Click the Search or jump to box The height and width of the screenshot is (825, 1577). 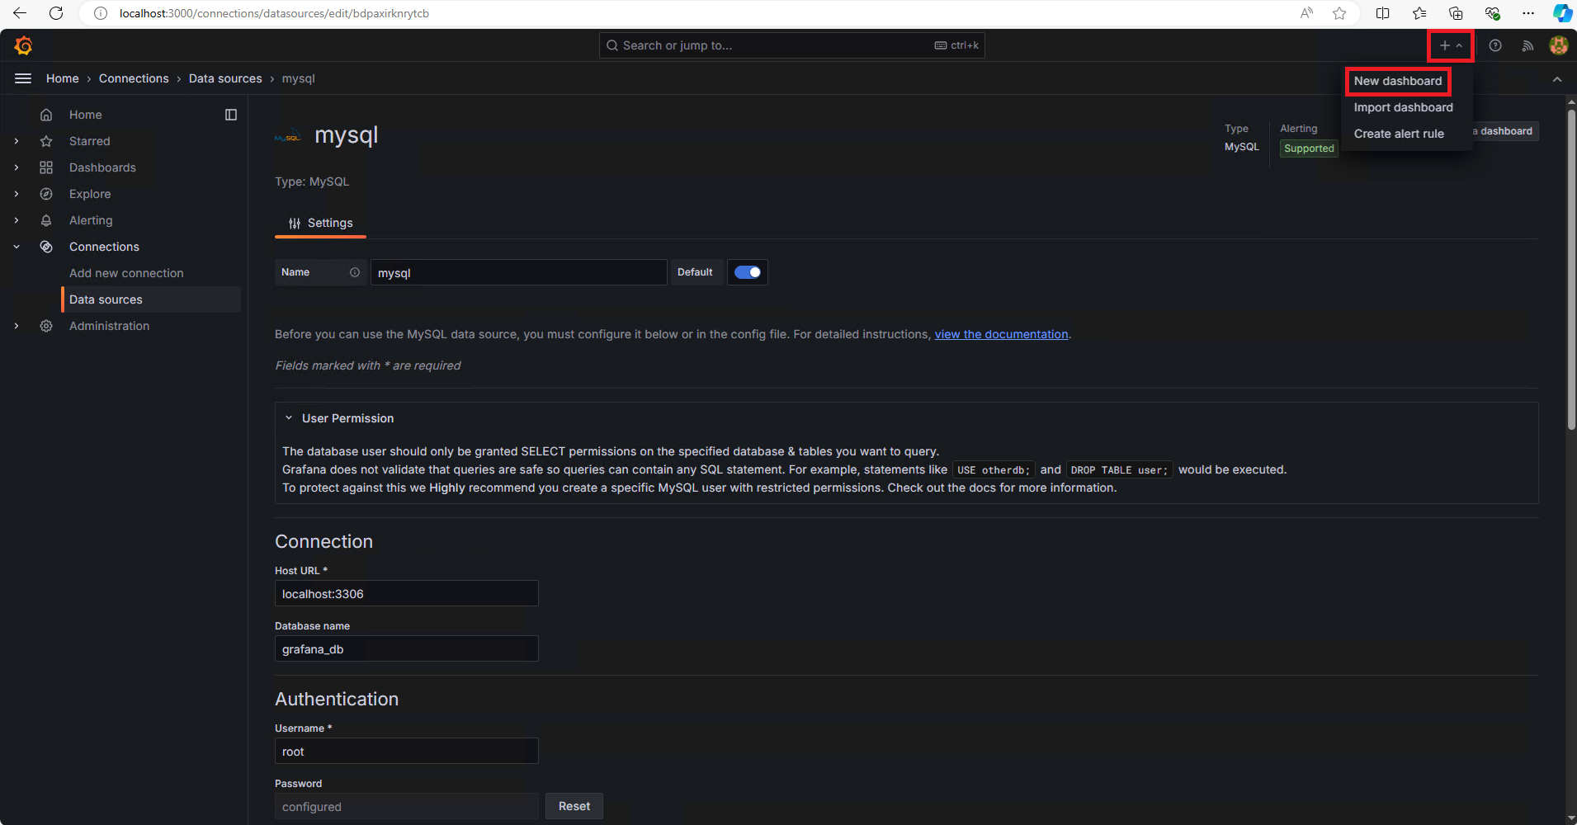click(791, 45)
